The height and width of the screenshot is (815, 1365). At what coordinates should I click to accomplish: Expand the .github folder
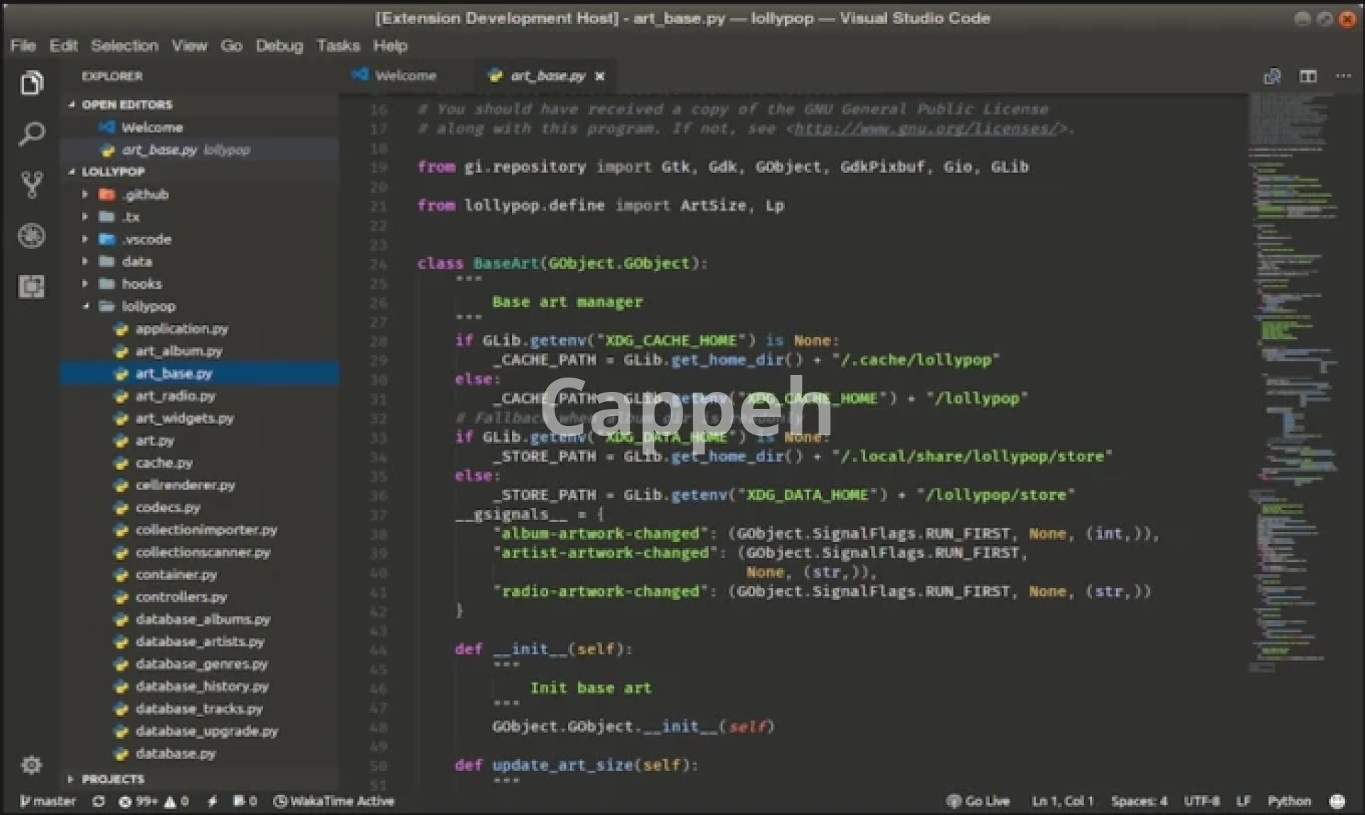pos(145,194)
